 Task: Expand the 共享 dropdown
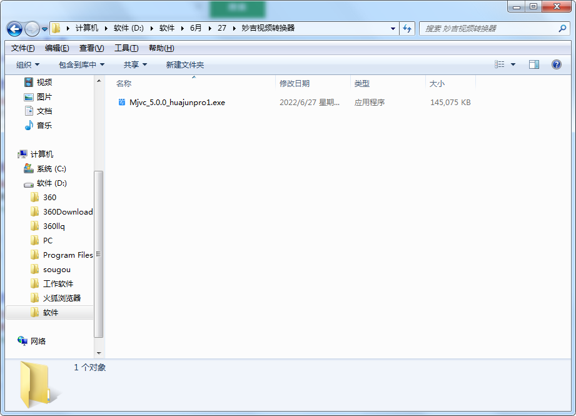tap(135, 64)
